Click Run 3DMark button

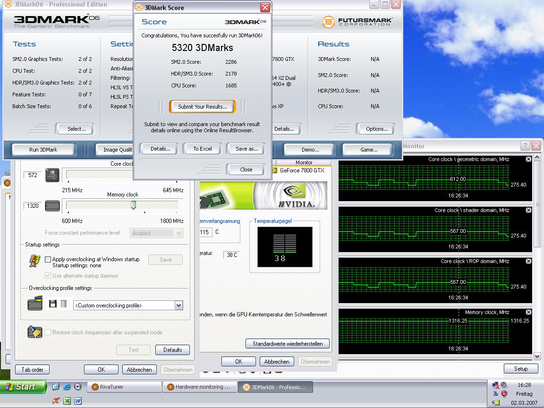43,150
